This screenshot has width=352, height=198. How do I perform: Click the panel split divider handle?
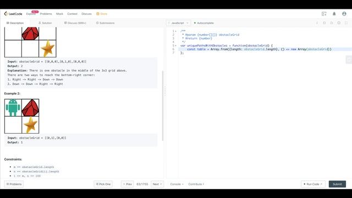point(165,91)
